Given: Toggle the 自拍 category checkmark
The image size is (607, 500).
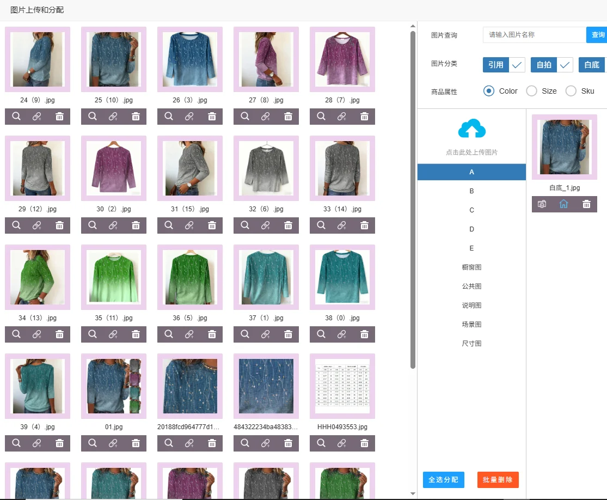Looking at the screenshot, I should [565, 65].
